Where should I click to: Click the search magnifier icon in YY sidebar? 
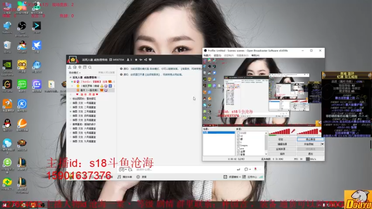pos(90,67)
